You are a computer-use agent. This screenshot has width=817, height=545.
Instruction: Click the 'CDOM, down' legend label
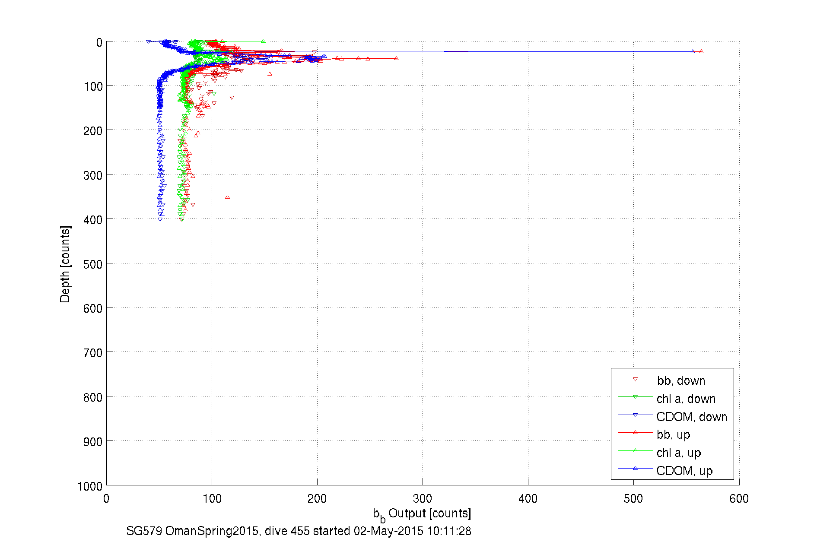click(x=692, y=417)
